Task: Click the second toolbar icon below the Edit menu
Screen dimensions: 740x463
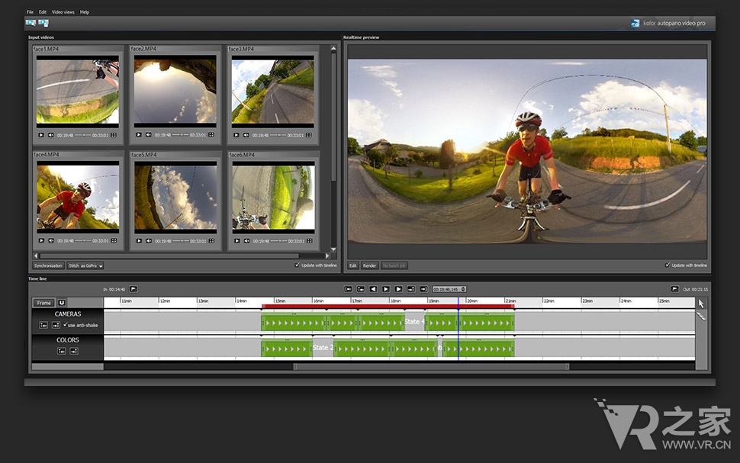Action: click(43, 23)
